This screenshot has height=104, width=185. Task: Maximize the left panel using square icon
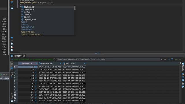click(7, 75)
